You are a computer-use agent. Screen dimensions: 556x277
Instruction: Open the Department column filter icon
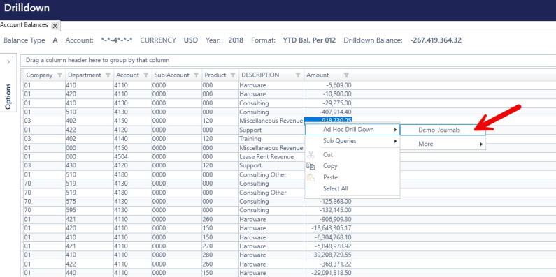(108, 75)
